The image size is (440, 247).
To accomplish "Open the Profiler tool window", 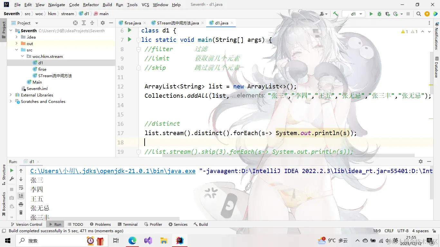I will (153, 224).
